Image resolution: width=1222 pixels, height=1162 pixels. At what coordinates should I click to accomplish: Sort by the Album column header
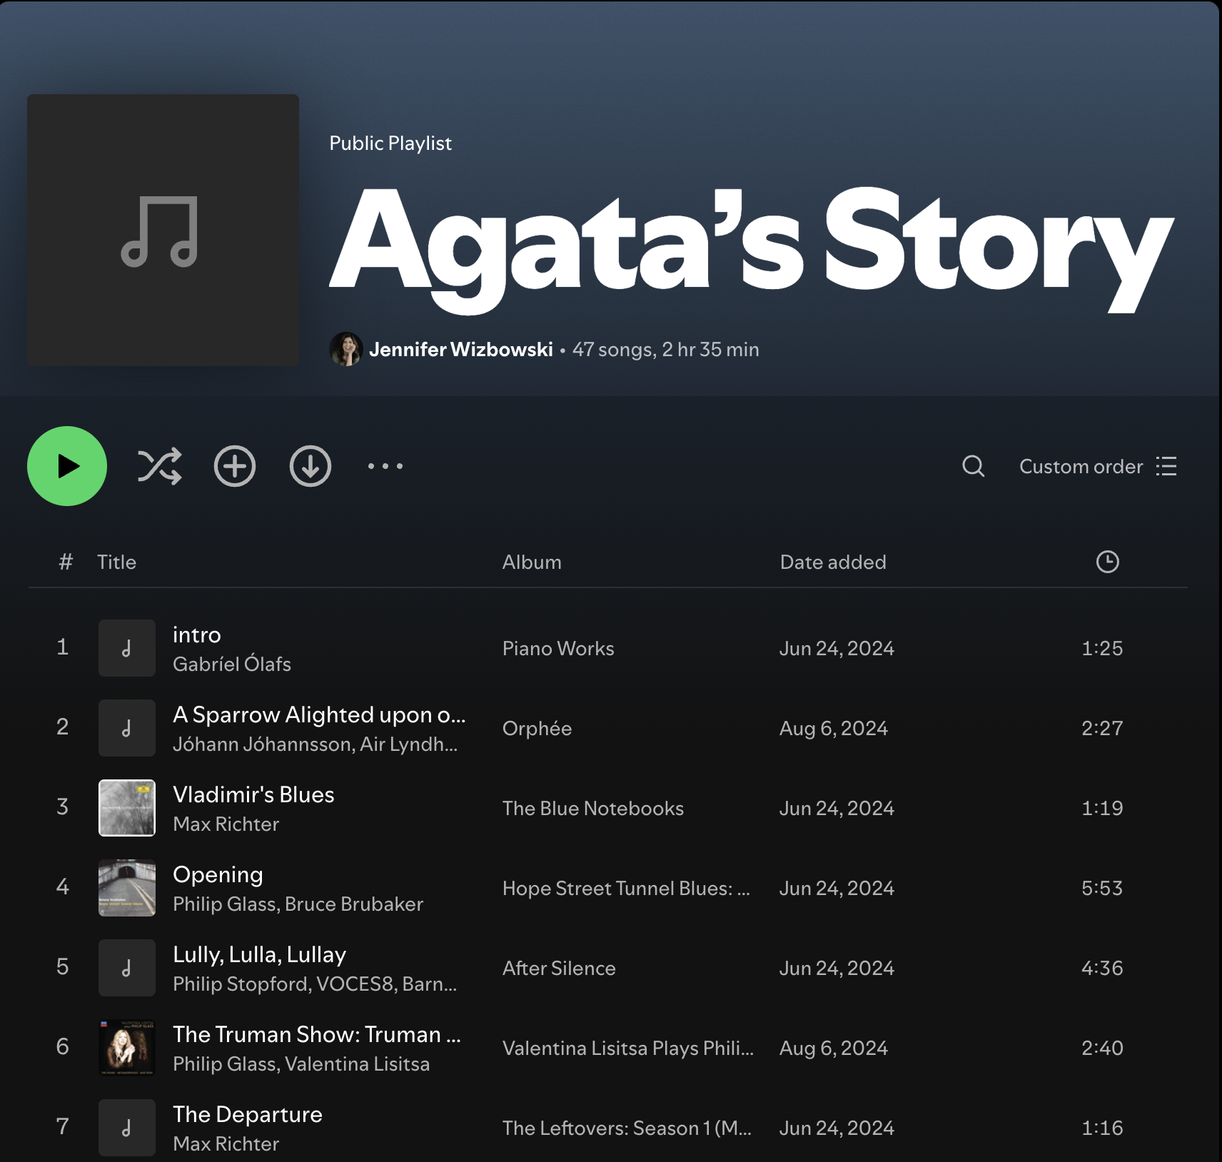point(532,562)
